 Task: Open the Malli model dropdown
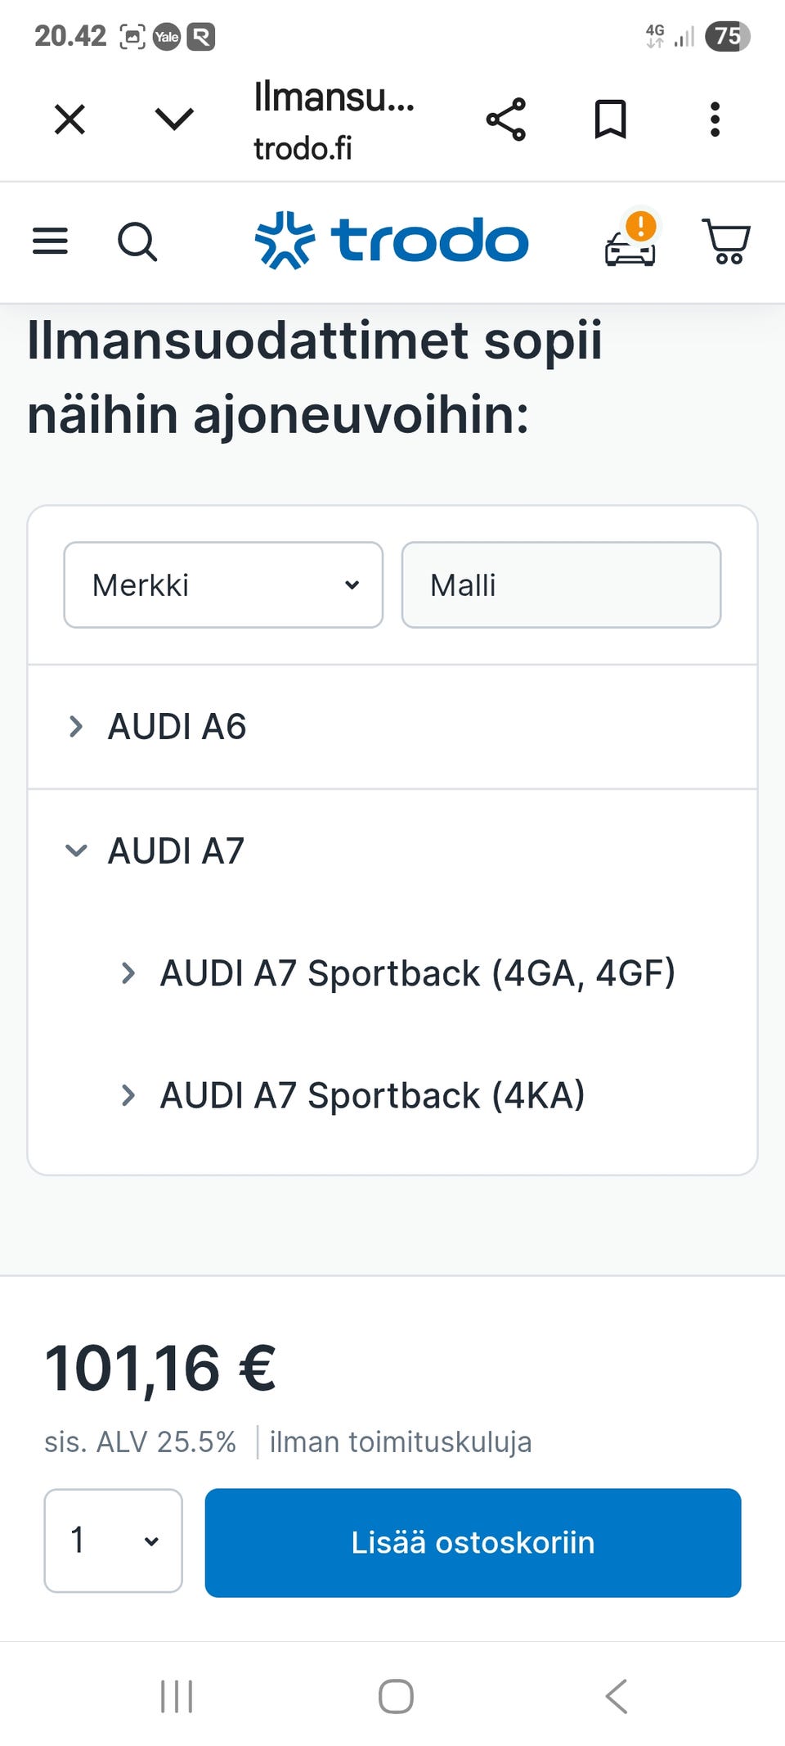[561, 585]
